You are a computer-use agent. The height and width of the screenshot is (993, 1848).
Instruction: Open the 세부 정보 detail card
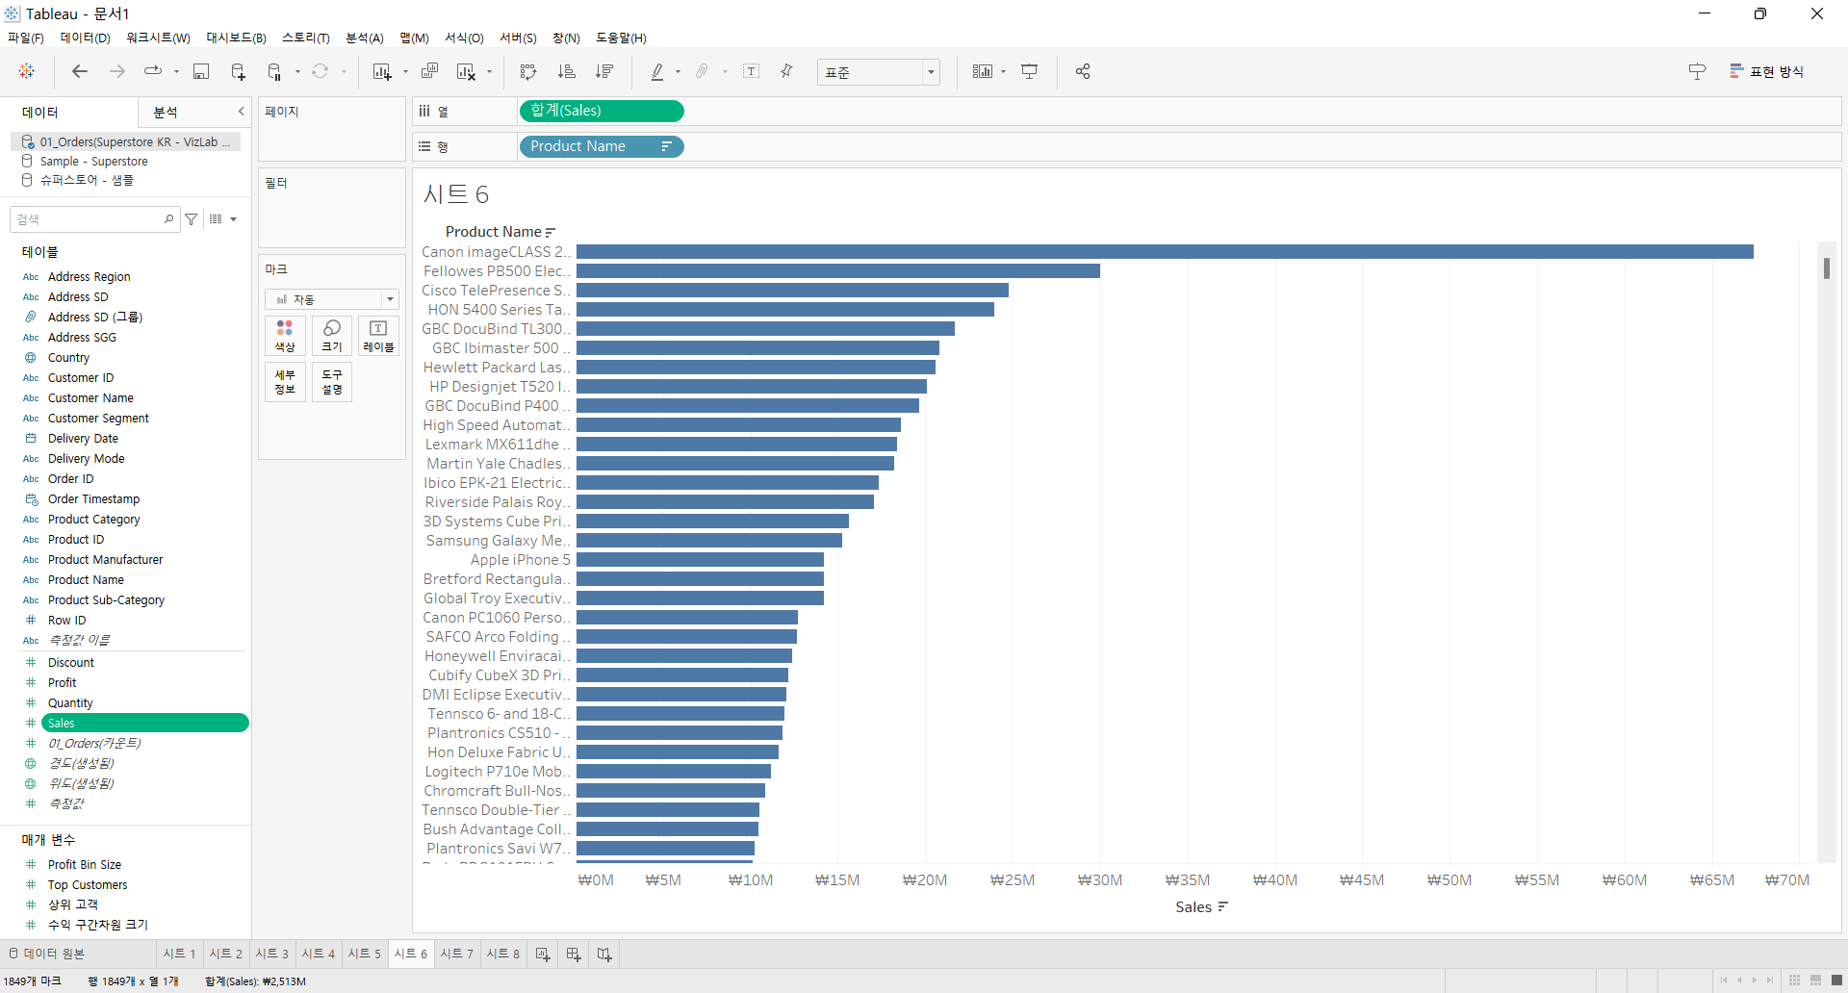(285, 382)
